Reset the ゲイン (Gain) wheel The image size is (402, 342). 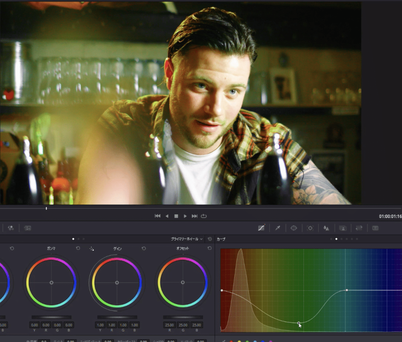tap(144, 248)
